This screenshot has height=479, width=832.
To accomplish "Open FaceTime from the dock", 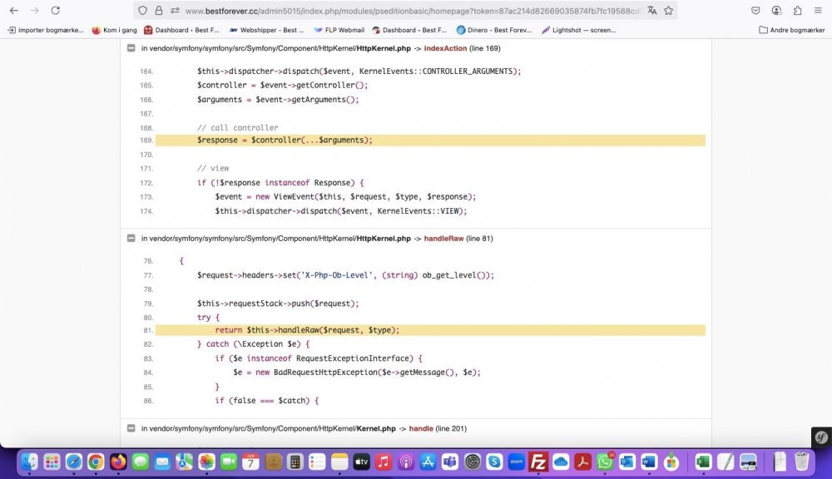I will click(x=229, y=462).
